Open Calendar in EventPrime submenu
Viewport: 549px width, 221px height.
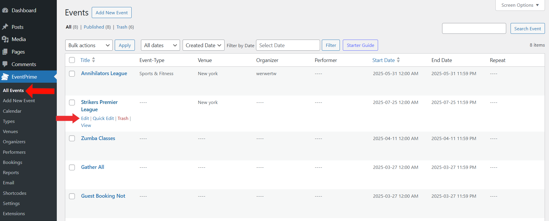coord(12,111)
